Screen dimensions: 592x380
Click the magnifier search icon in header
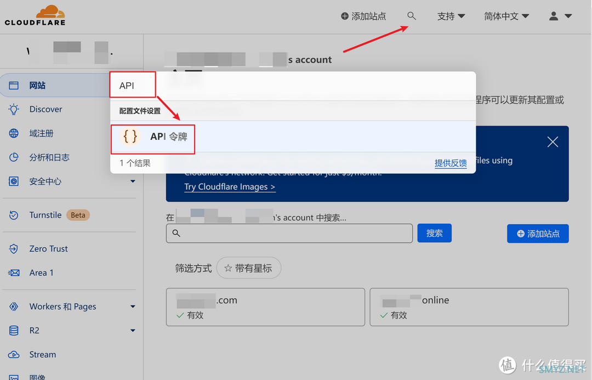pyautogui.click(x=412, y=16)
